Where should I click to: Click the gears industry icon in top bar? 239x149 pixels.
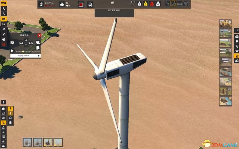click(167, 4)
